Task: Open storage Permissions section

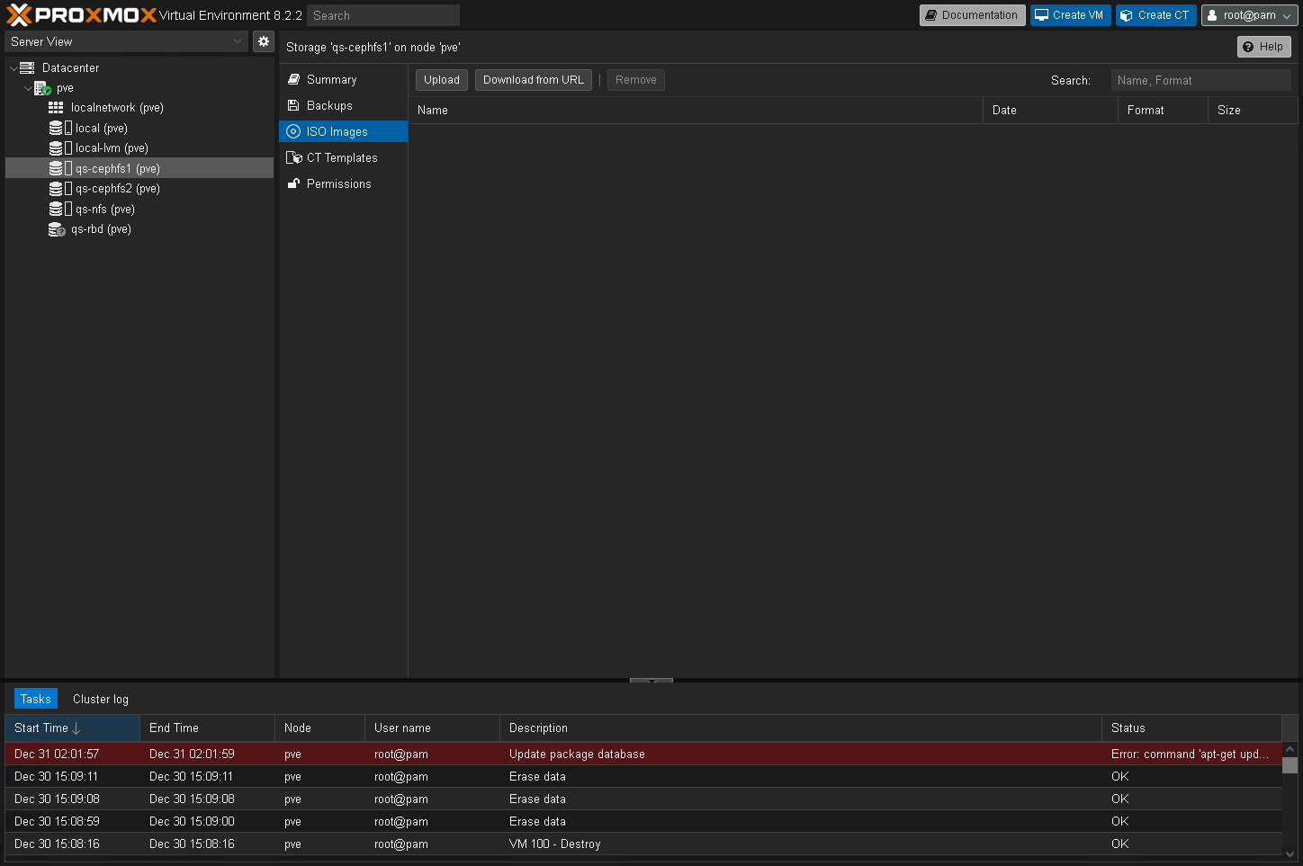Action: pos(338,183)
